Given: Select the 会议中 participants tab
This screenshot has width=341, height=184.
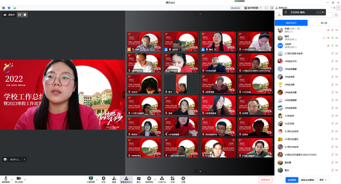Looking at the screenshot, I should (x=291, y=23).
